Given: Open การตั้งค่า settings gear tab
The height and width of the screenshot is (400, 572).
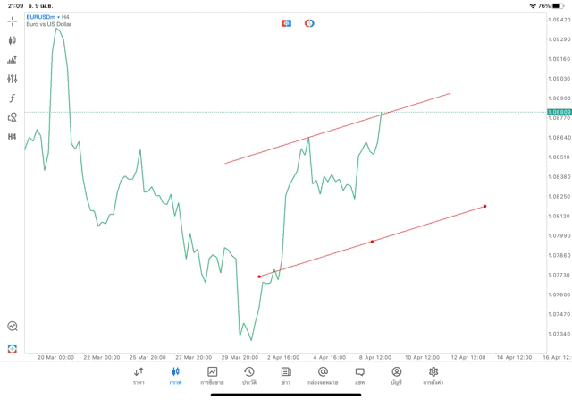Looking at the screenshot, I should tap(433, 376).
